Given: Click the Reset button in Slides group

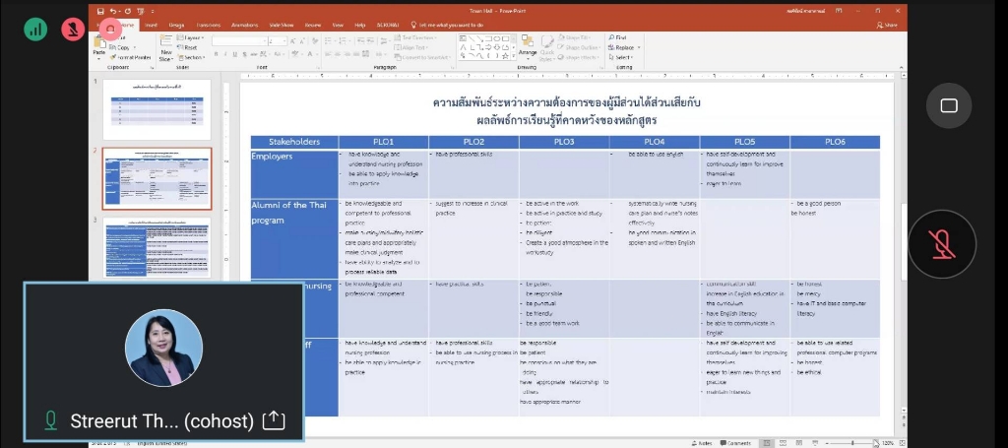Looking at the screenshot, I should click(191, 47).
